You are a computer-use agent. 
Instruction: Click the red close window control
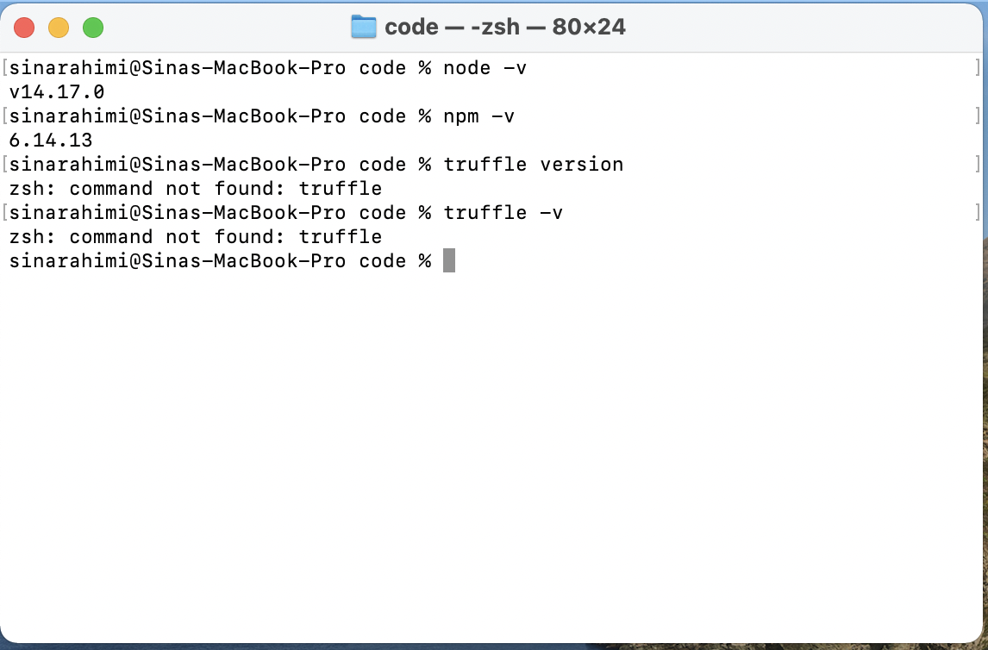(24, 27)
